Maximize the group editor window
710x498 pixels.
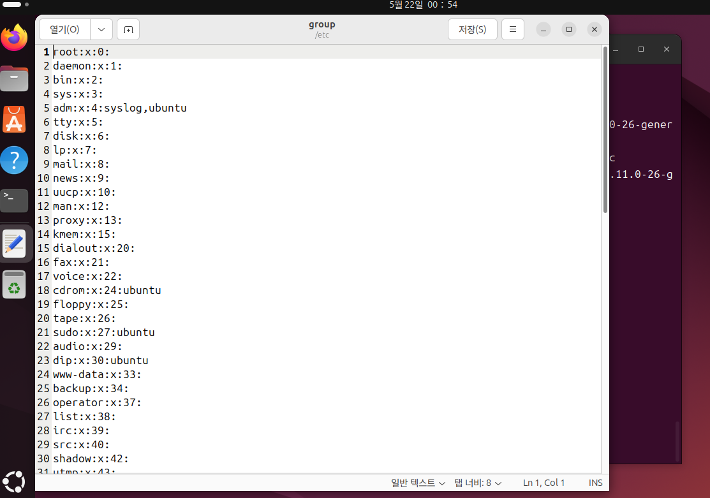(569, 29)
